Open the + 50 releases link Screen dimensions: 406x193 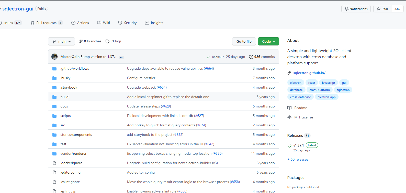coord(298,159)
